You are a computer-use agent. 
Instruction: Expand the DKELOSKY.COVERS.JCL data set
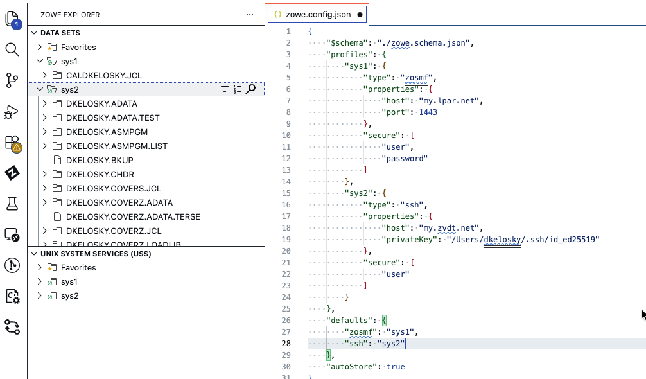pos(45,188)
